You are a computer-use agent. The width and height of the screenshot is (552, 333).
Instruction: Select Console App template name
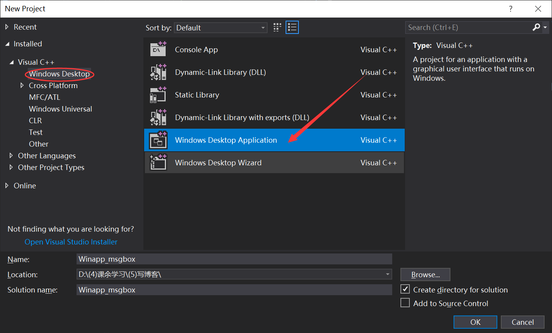(197, 50)
